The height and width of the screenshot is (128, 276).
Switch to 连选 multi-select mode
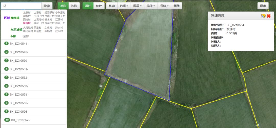click(x=74, y=6)
